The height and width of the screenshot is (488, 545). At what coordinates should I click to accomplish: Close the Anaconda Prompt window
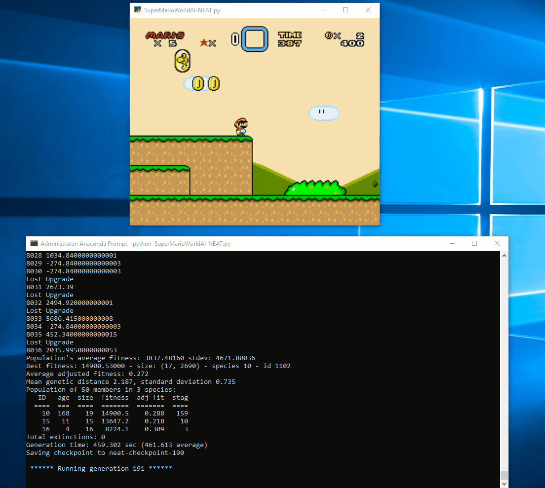click(497, 243)
